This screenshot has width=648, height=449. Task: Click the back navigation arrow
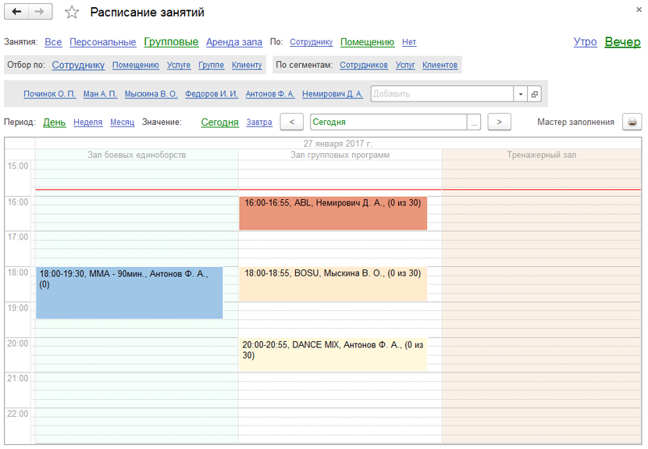[17, 12]
